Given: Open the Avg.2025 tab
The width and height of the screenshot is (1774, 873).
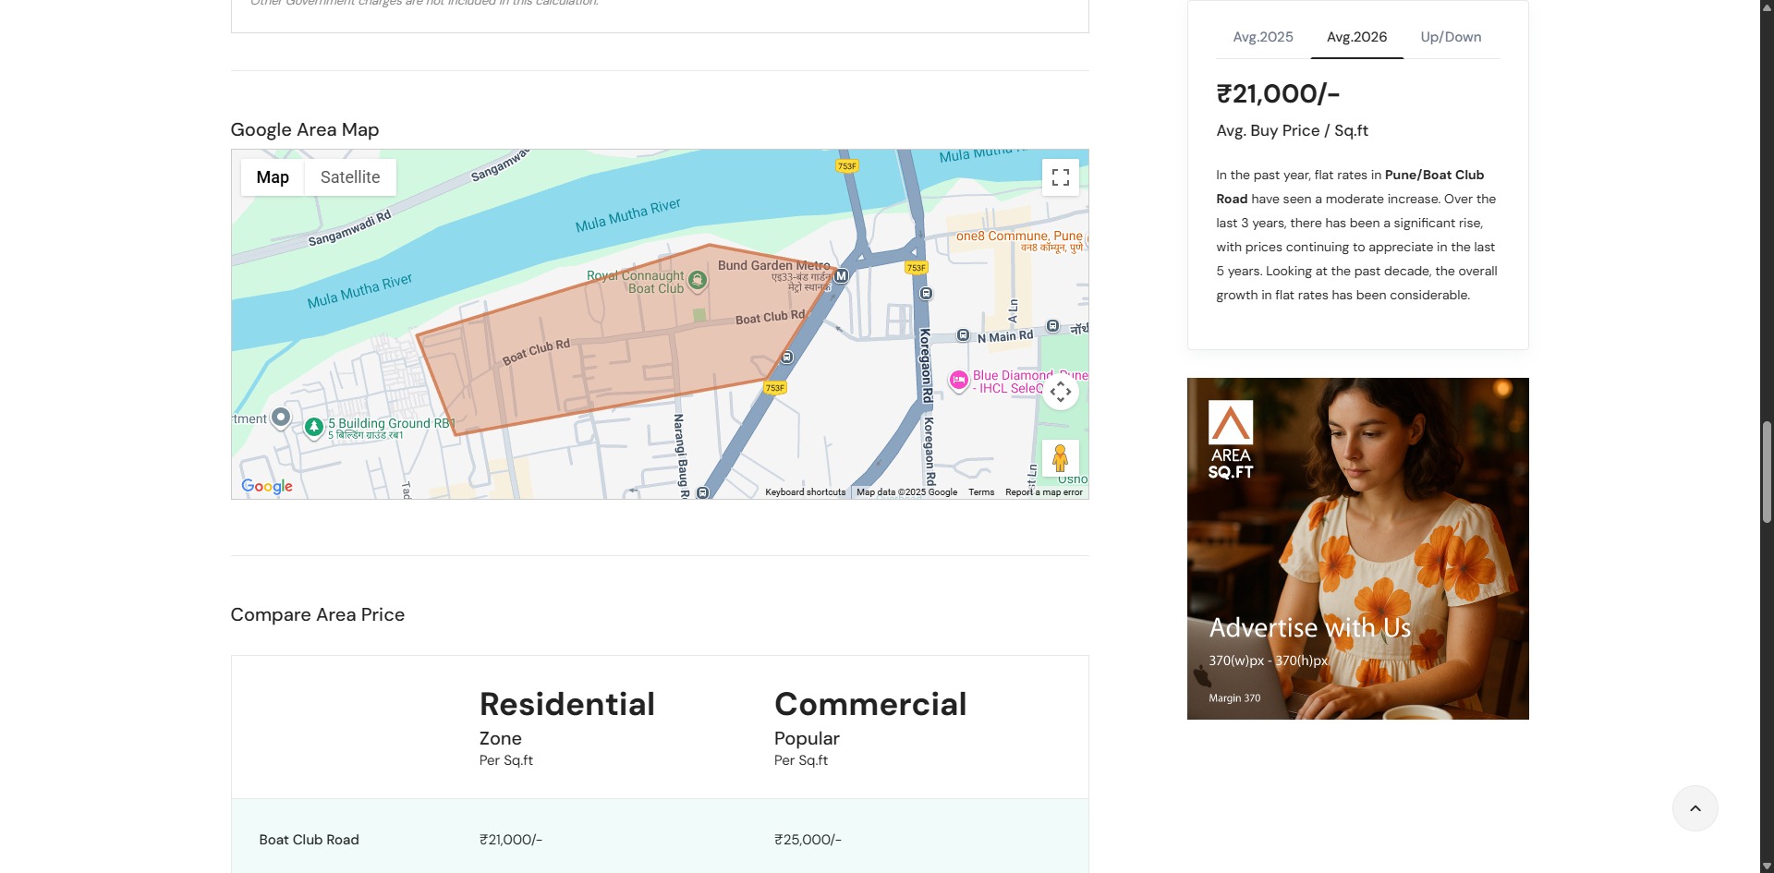Looking at the screenshot, I should coord(1262,37).
